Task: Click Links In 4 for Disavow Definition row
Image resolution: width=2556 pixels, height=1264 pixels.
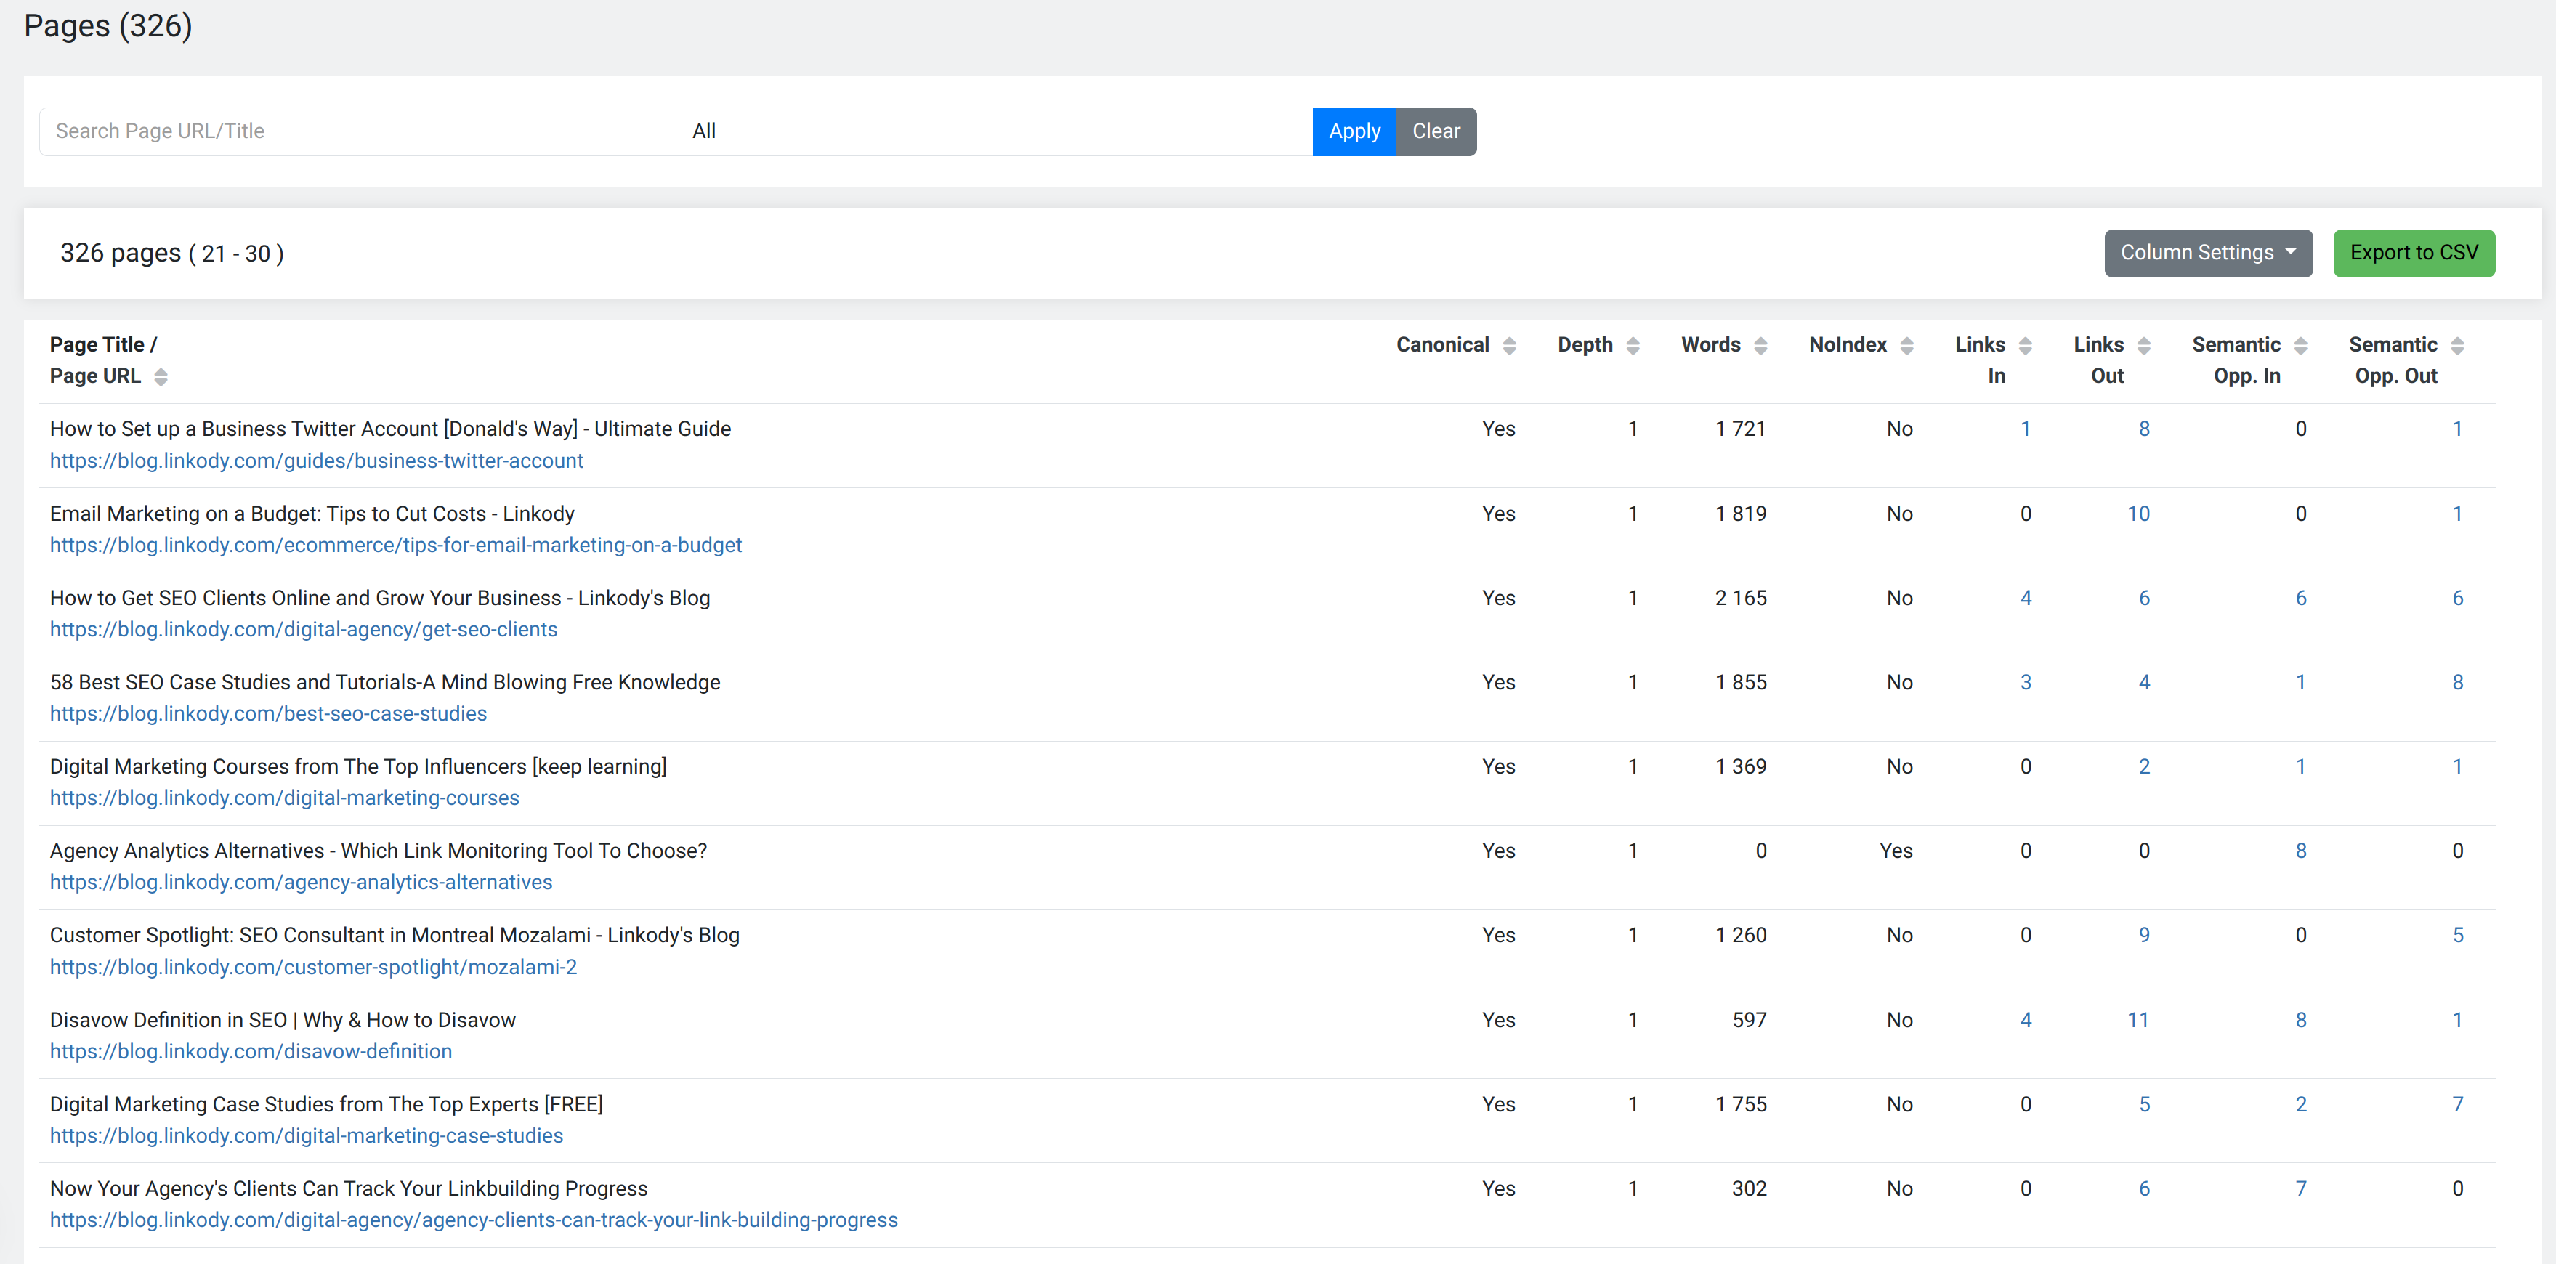Action: (x=2025, y=1020)
